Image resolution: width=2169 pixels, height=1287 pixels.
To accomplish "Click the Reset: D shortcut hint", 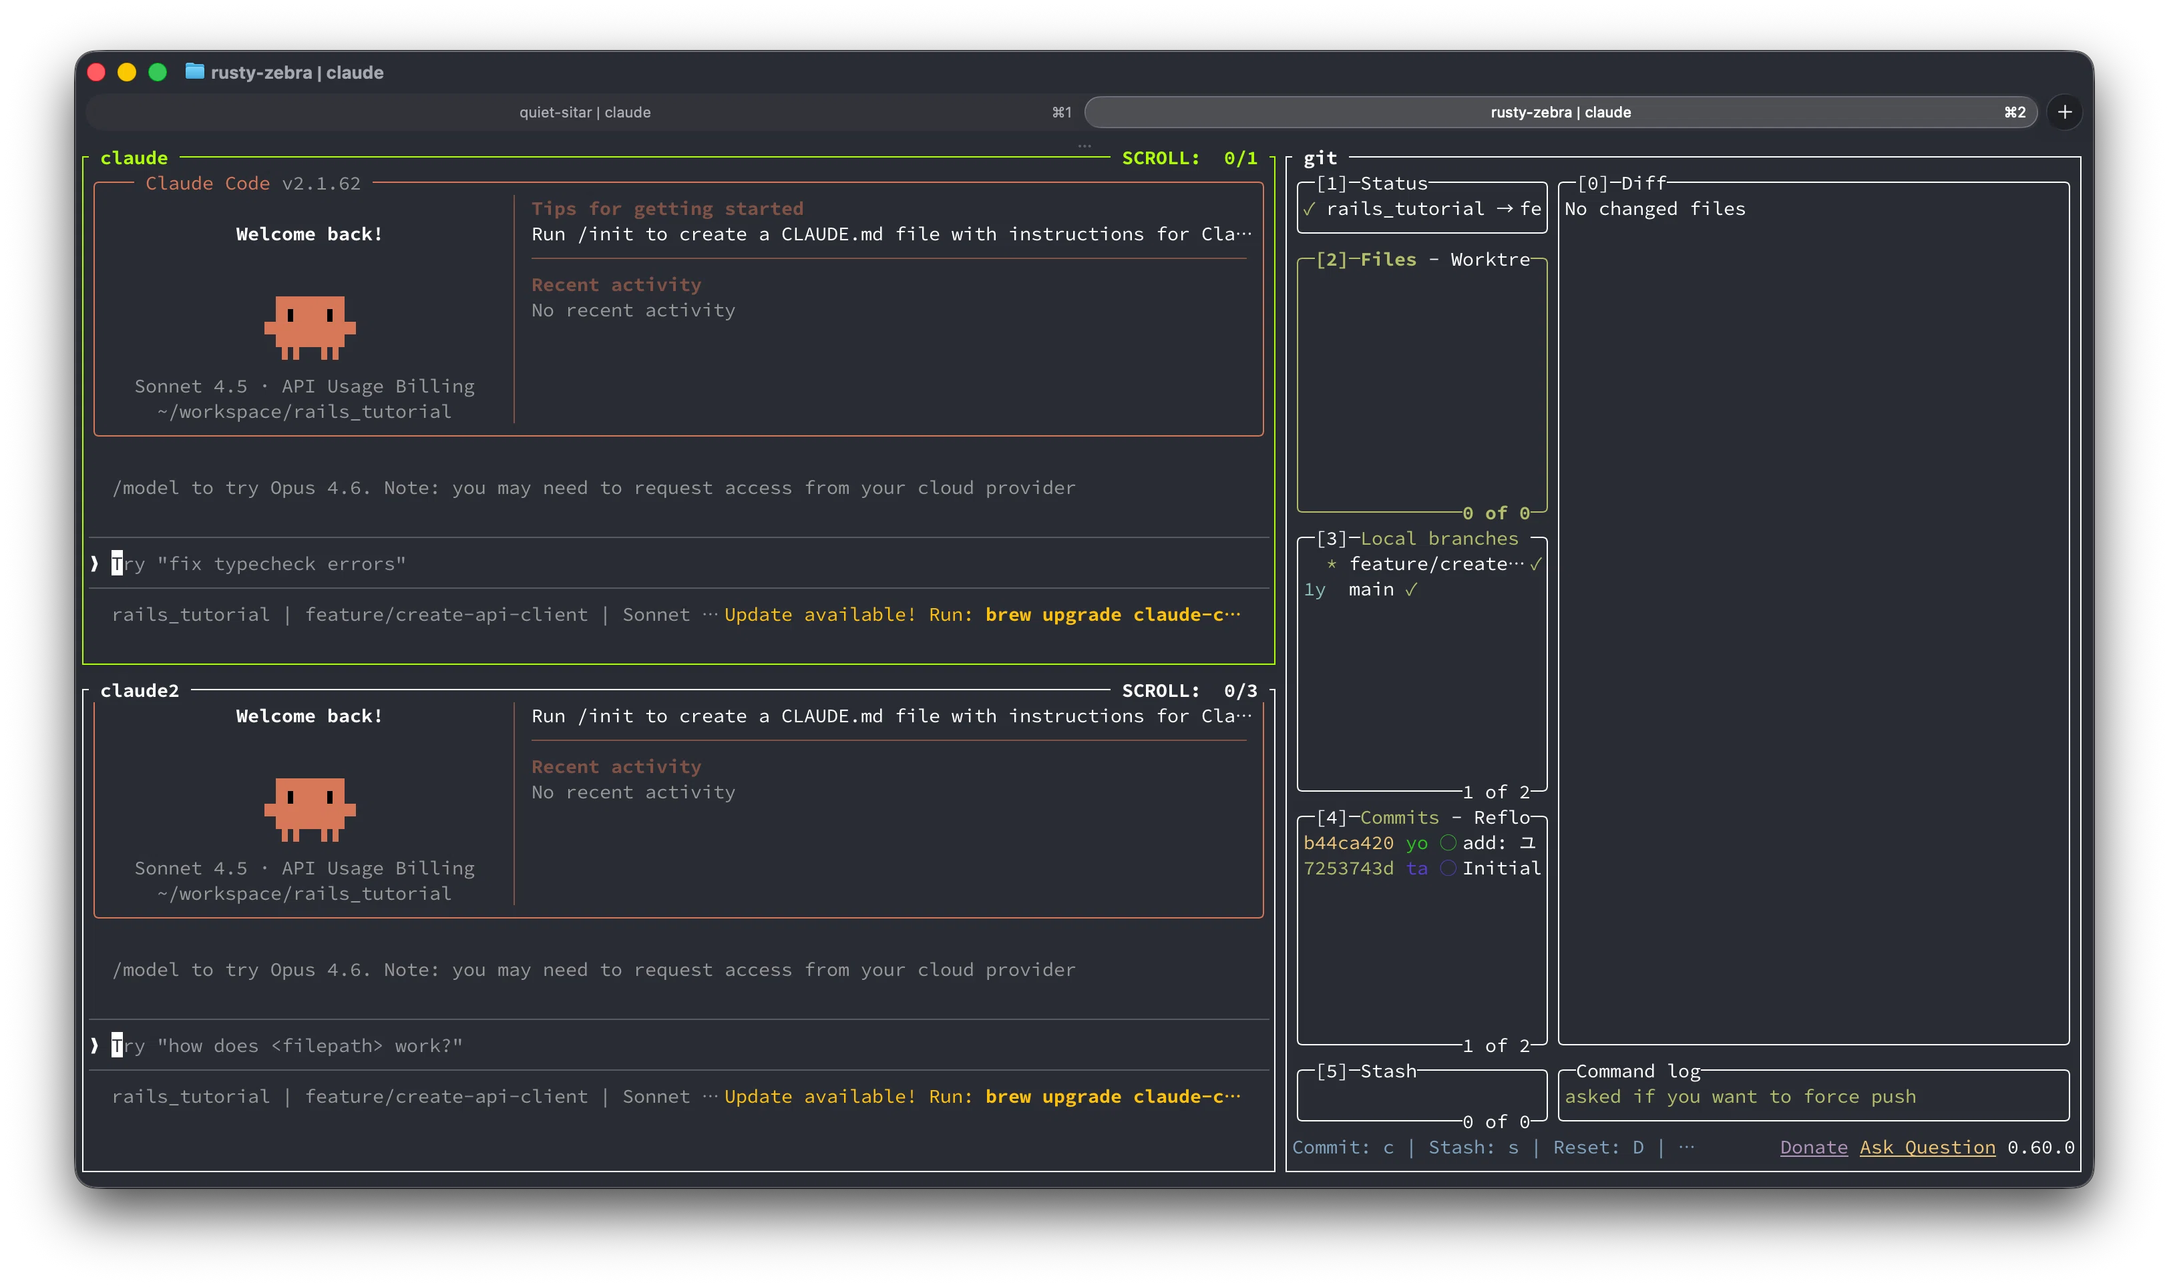I will [1598, 1147].
